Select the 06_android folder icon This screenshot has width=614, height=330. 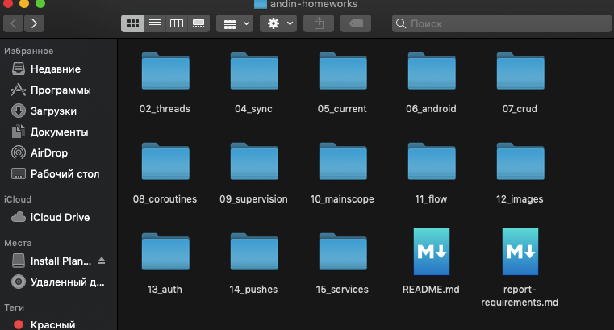[432, 71]
